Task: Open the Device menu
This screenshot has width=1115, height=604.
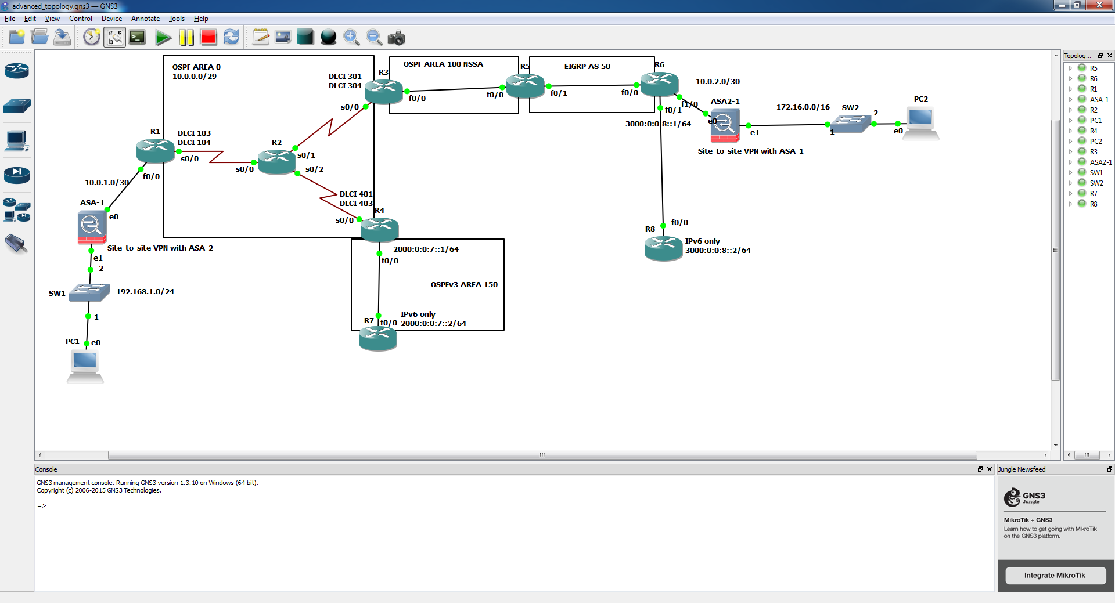Action: pos(111,19)
